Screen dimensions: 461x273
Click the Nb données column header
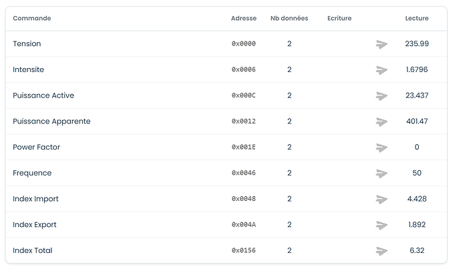[289, 18]
